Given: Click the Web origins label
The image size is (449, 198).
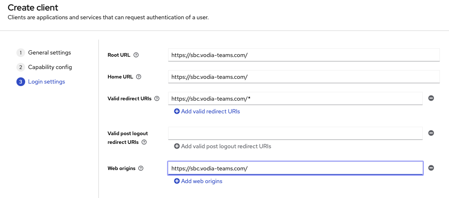Looking at the screenshot, I should (121, 168).
